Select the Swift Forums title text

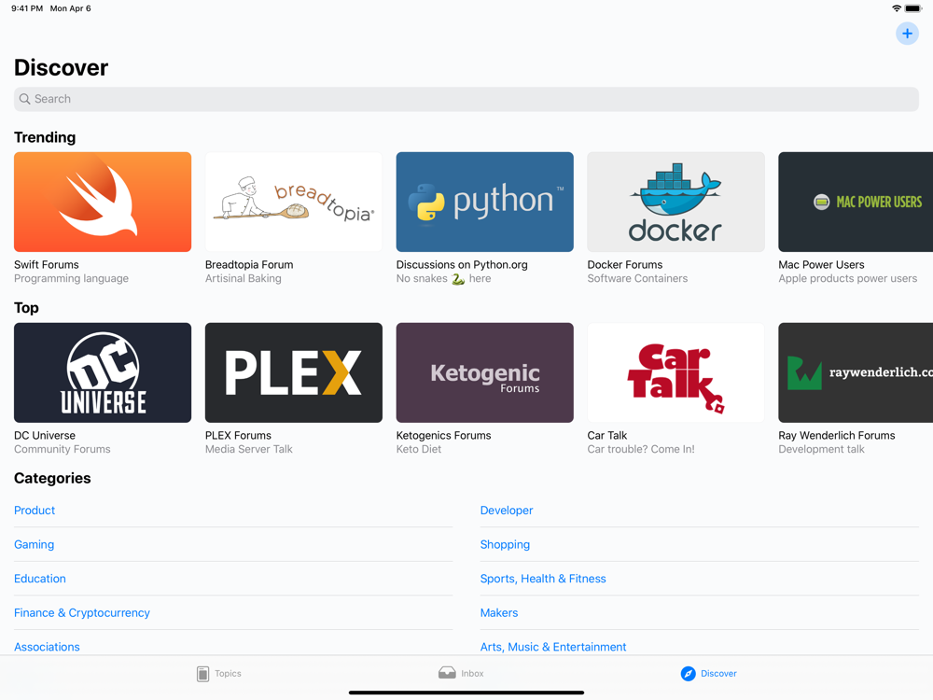(47, 264)
